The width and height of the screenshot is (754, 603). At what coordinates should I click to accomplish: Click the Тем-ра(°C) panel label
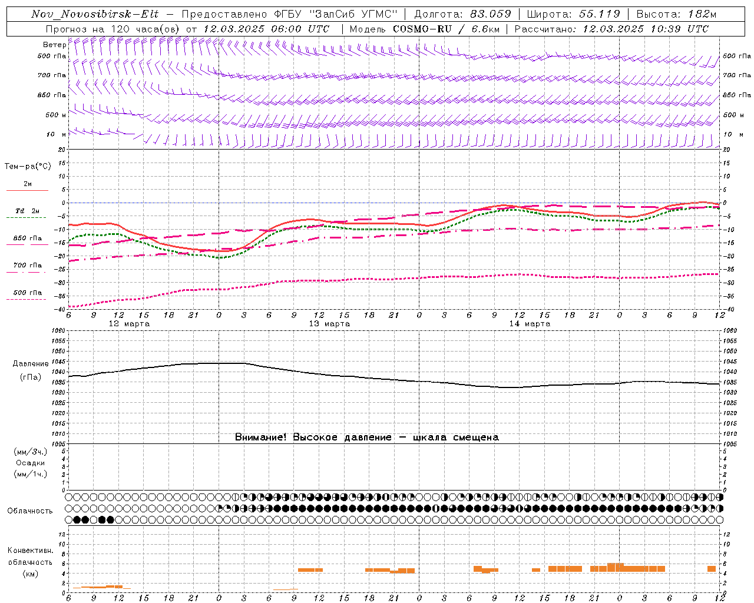[x=28, y=167]
